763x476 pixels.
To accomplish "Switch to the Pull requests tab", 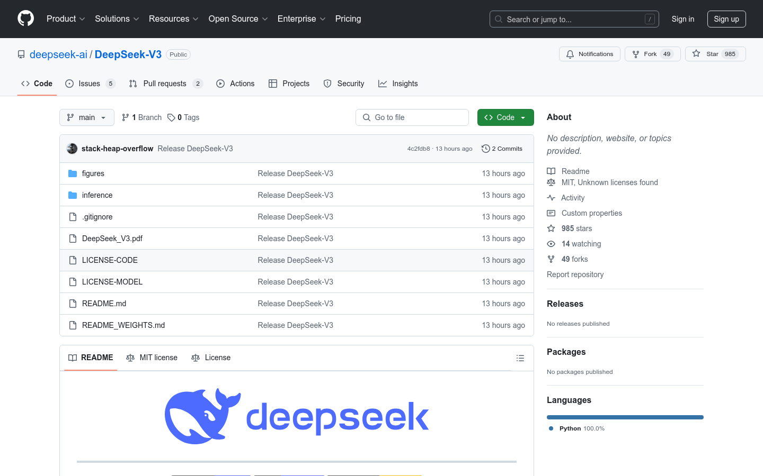I will pos(166,84).
